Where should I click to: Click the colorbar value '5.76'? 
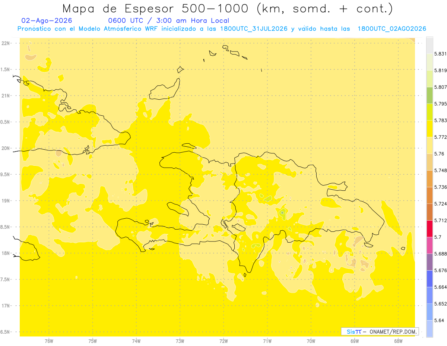(439, 154)
